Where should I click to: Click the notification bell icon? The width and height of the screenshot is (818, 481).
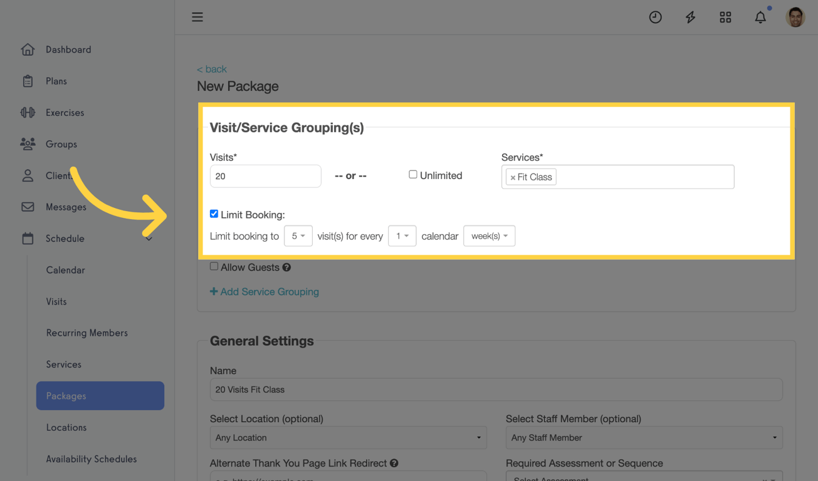pyautogui.click(x=760, y=18)
